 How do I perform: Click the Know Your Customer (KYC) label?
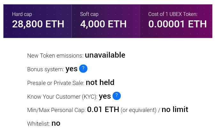pyautogui.click(x=62, y=96)
